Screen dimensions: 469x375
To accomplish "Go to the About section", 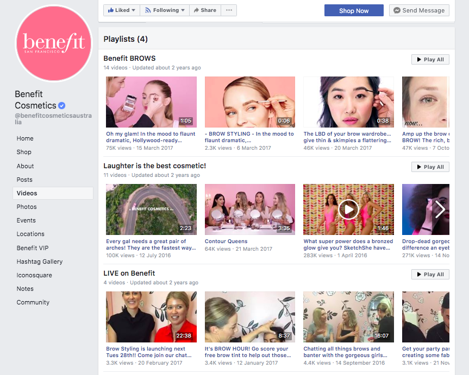I will 25,166.
